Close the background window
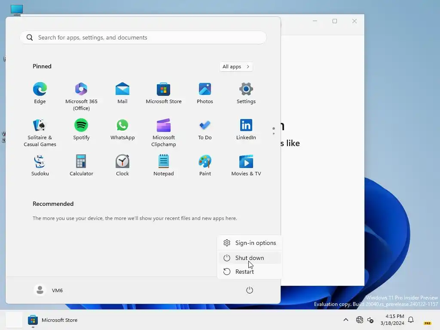Image resolution: width=440 pixels, height=330 pixels. [x=354, y=21]
